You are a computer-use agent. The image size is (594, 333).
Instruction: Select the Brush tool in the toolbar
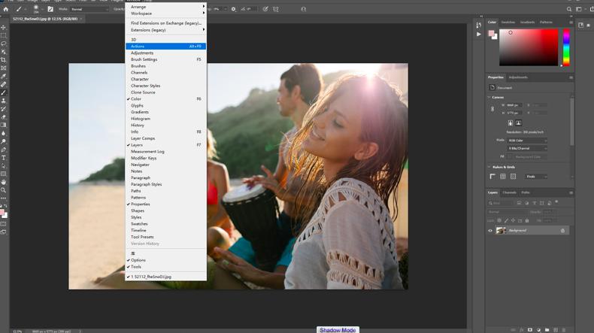coord(4,92)
